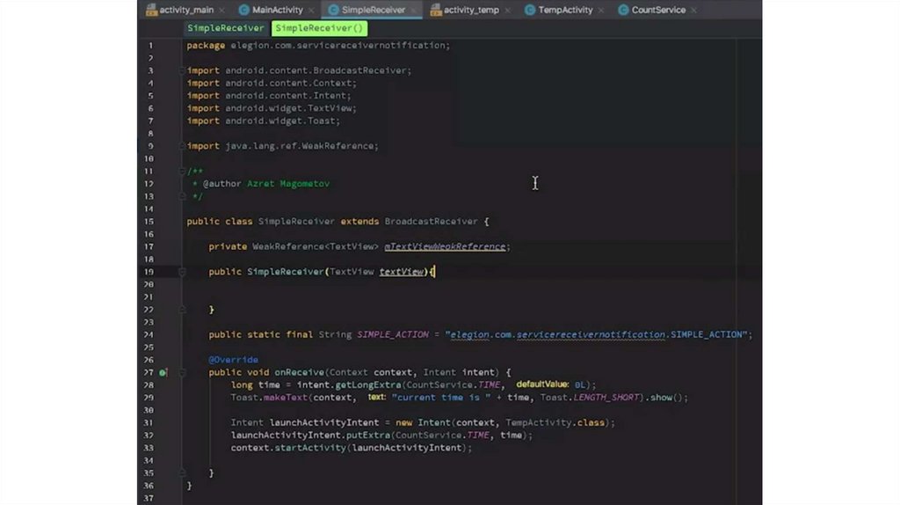Fold the onReceive method end marker on line 35

[x=183, y=472]
